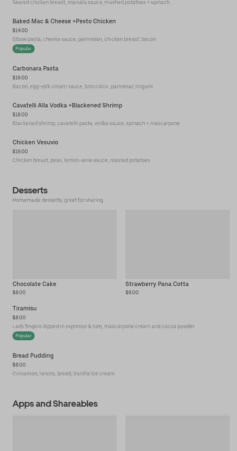The image size is (237, 451).
Task: Select the Carbonara Pasta menu item title
Action: pyautogui.click(x=35, y=69)
